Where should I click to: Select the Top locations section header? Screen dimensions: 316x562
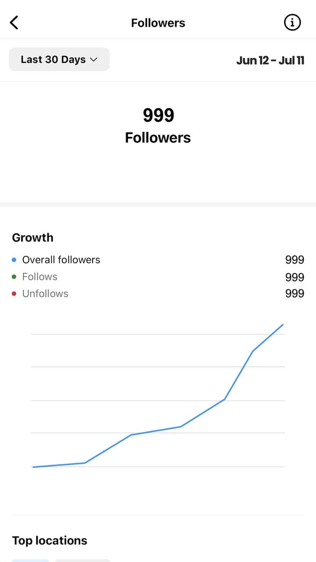point(49,540)
